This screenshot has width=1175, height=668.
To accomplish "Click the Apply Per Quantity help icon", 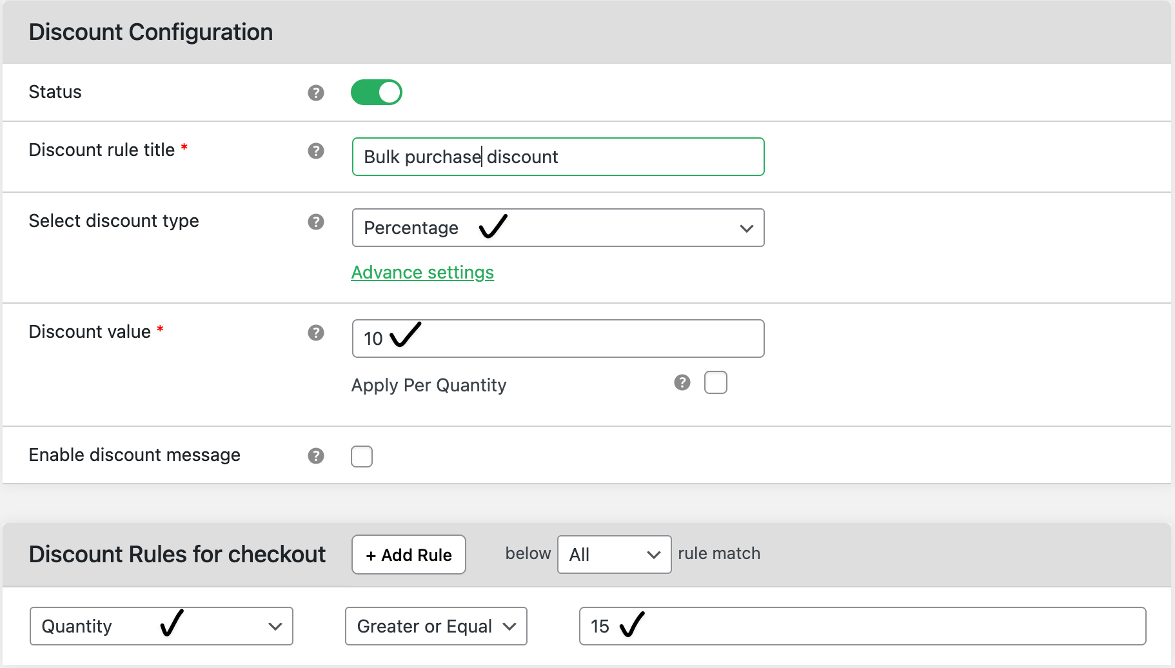I will coord(682,383).
